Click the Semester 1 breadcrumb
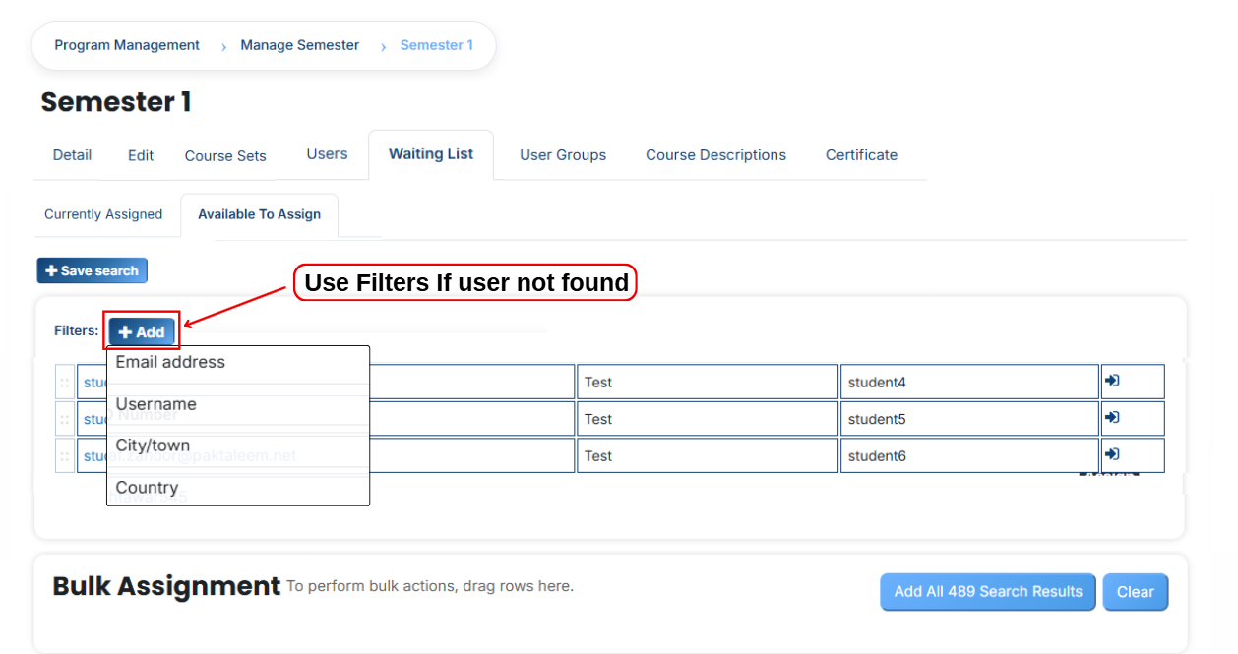The width and height of the screenshot is (1238, 654). pos(436,45)
